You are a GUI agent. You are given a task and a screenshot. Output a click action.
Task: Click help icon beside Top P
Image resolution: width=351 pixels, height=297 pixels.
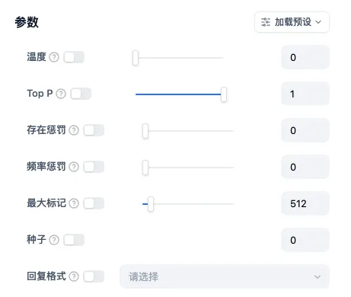click(x=61, y=94)
